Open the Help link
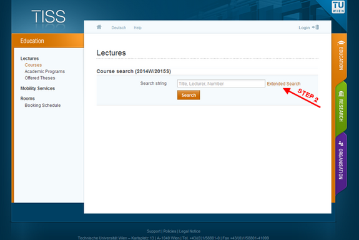The image size is (359, 240). 137,27
